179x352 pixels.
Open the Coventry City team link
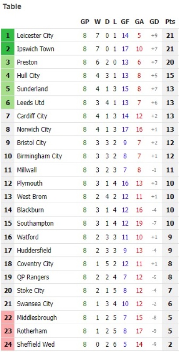[x=35, y=264]
